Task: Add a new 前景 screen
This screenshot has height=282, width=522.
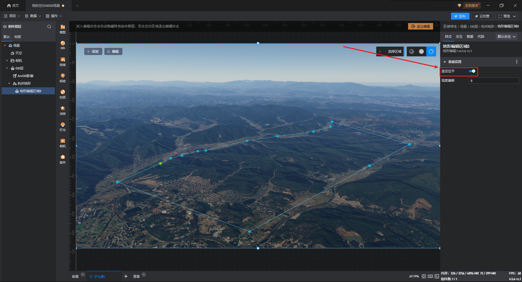Action: 83,275
